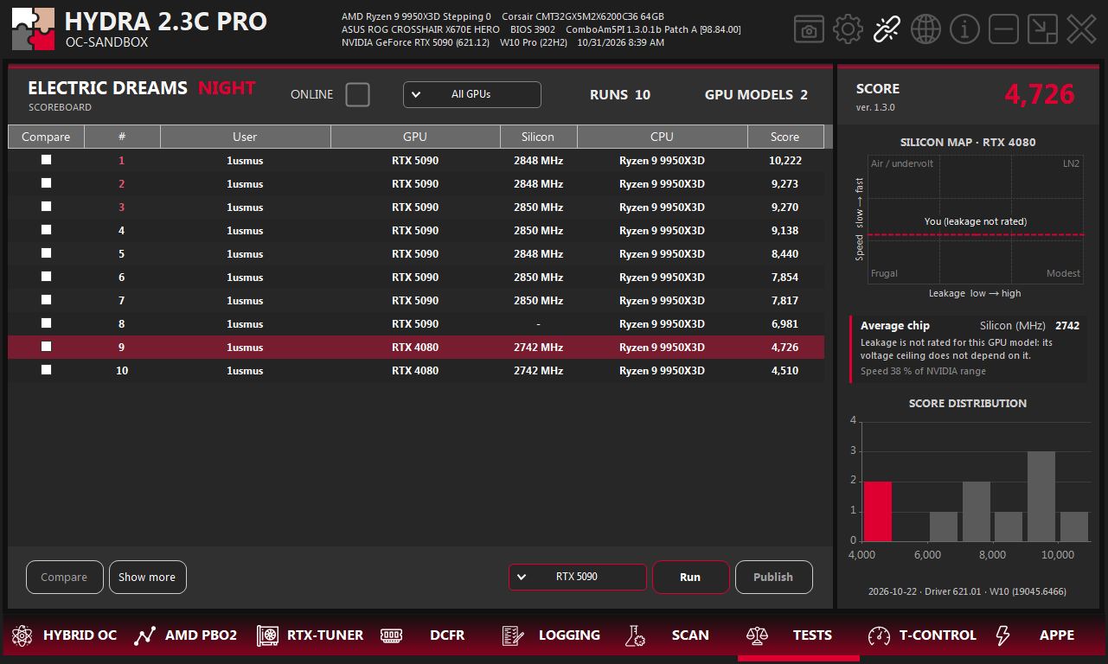Screen dimensions: 1108x664
Task: Take a screenshot with the camera icon
Action: [x=809, y=29]
